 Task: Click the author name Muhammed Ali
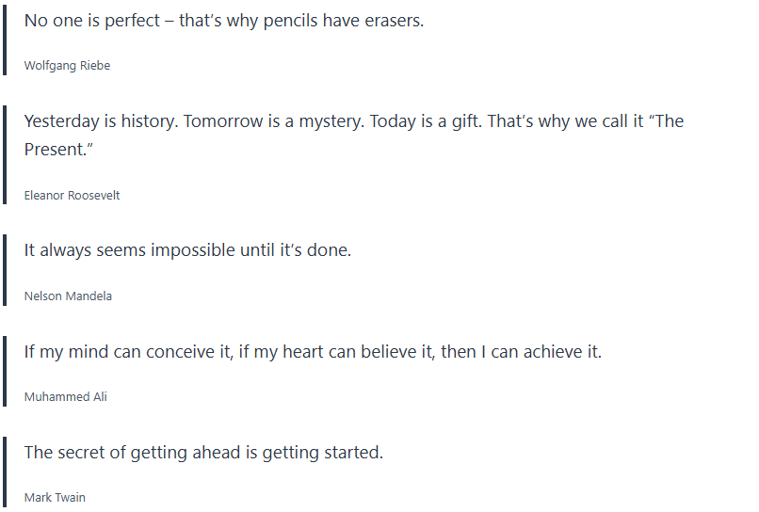pos(65,397)
